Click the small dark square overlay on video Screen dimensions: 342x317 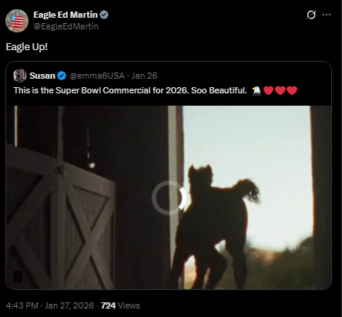(18, 276)
